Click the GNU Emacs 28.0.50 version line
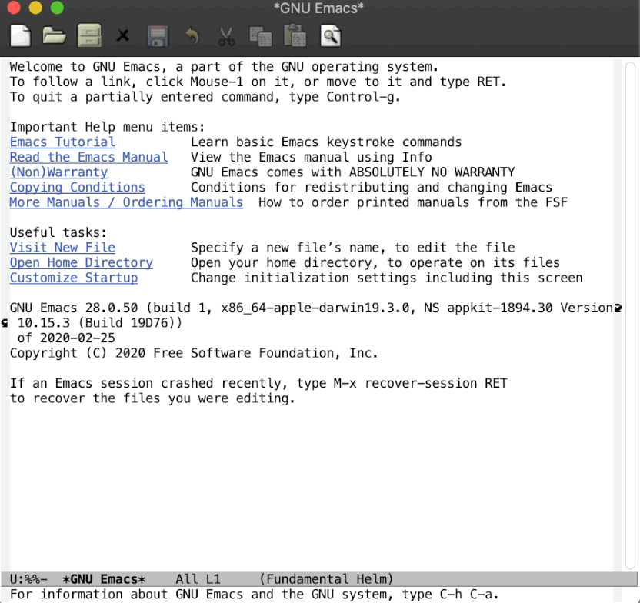 tap(312, 308)
